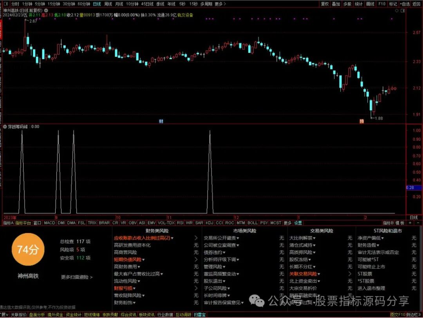Click the 侧边栏 sidebar toggle
The width and height of the screenshot is (423, 318).
click(414, 315)
